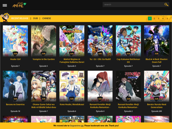Open the Otome Game Sekai poster thumbnail
The image size is (172, 129).
click(x=44, y=86)
